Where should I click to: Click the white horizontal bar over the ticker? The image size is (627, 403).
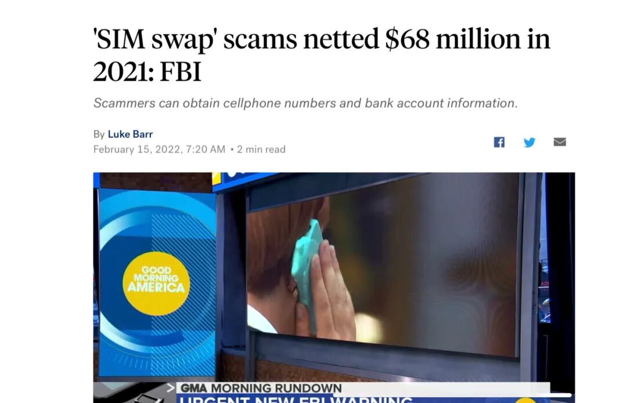452,395
